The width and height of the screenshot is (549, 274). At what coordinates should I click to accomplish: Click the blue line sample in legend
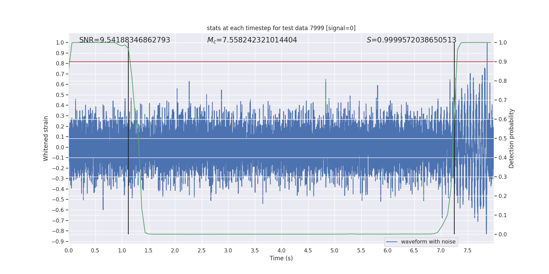coord(392,242)
